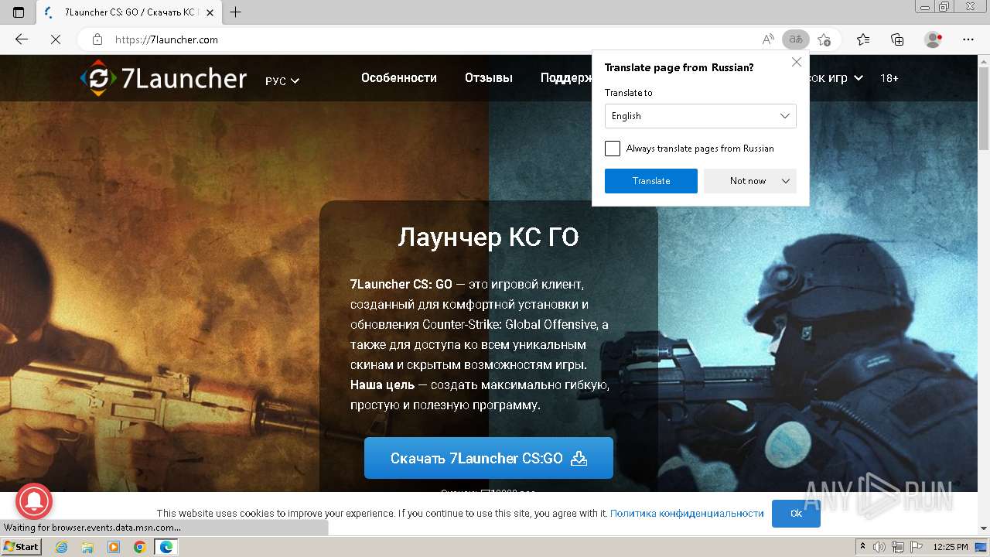
Task: Click the page vertical scrollbar
Action: (x=984, y=108)
